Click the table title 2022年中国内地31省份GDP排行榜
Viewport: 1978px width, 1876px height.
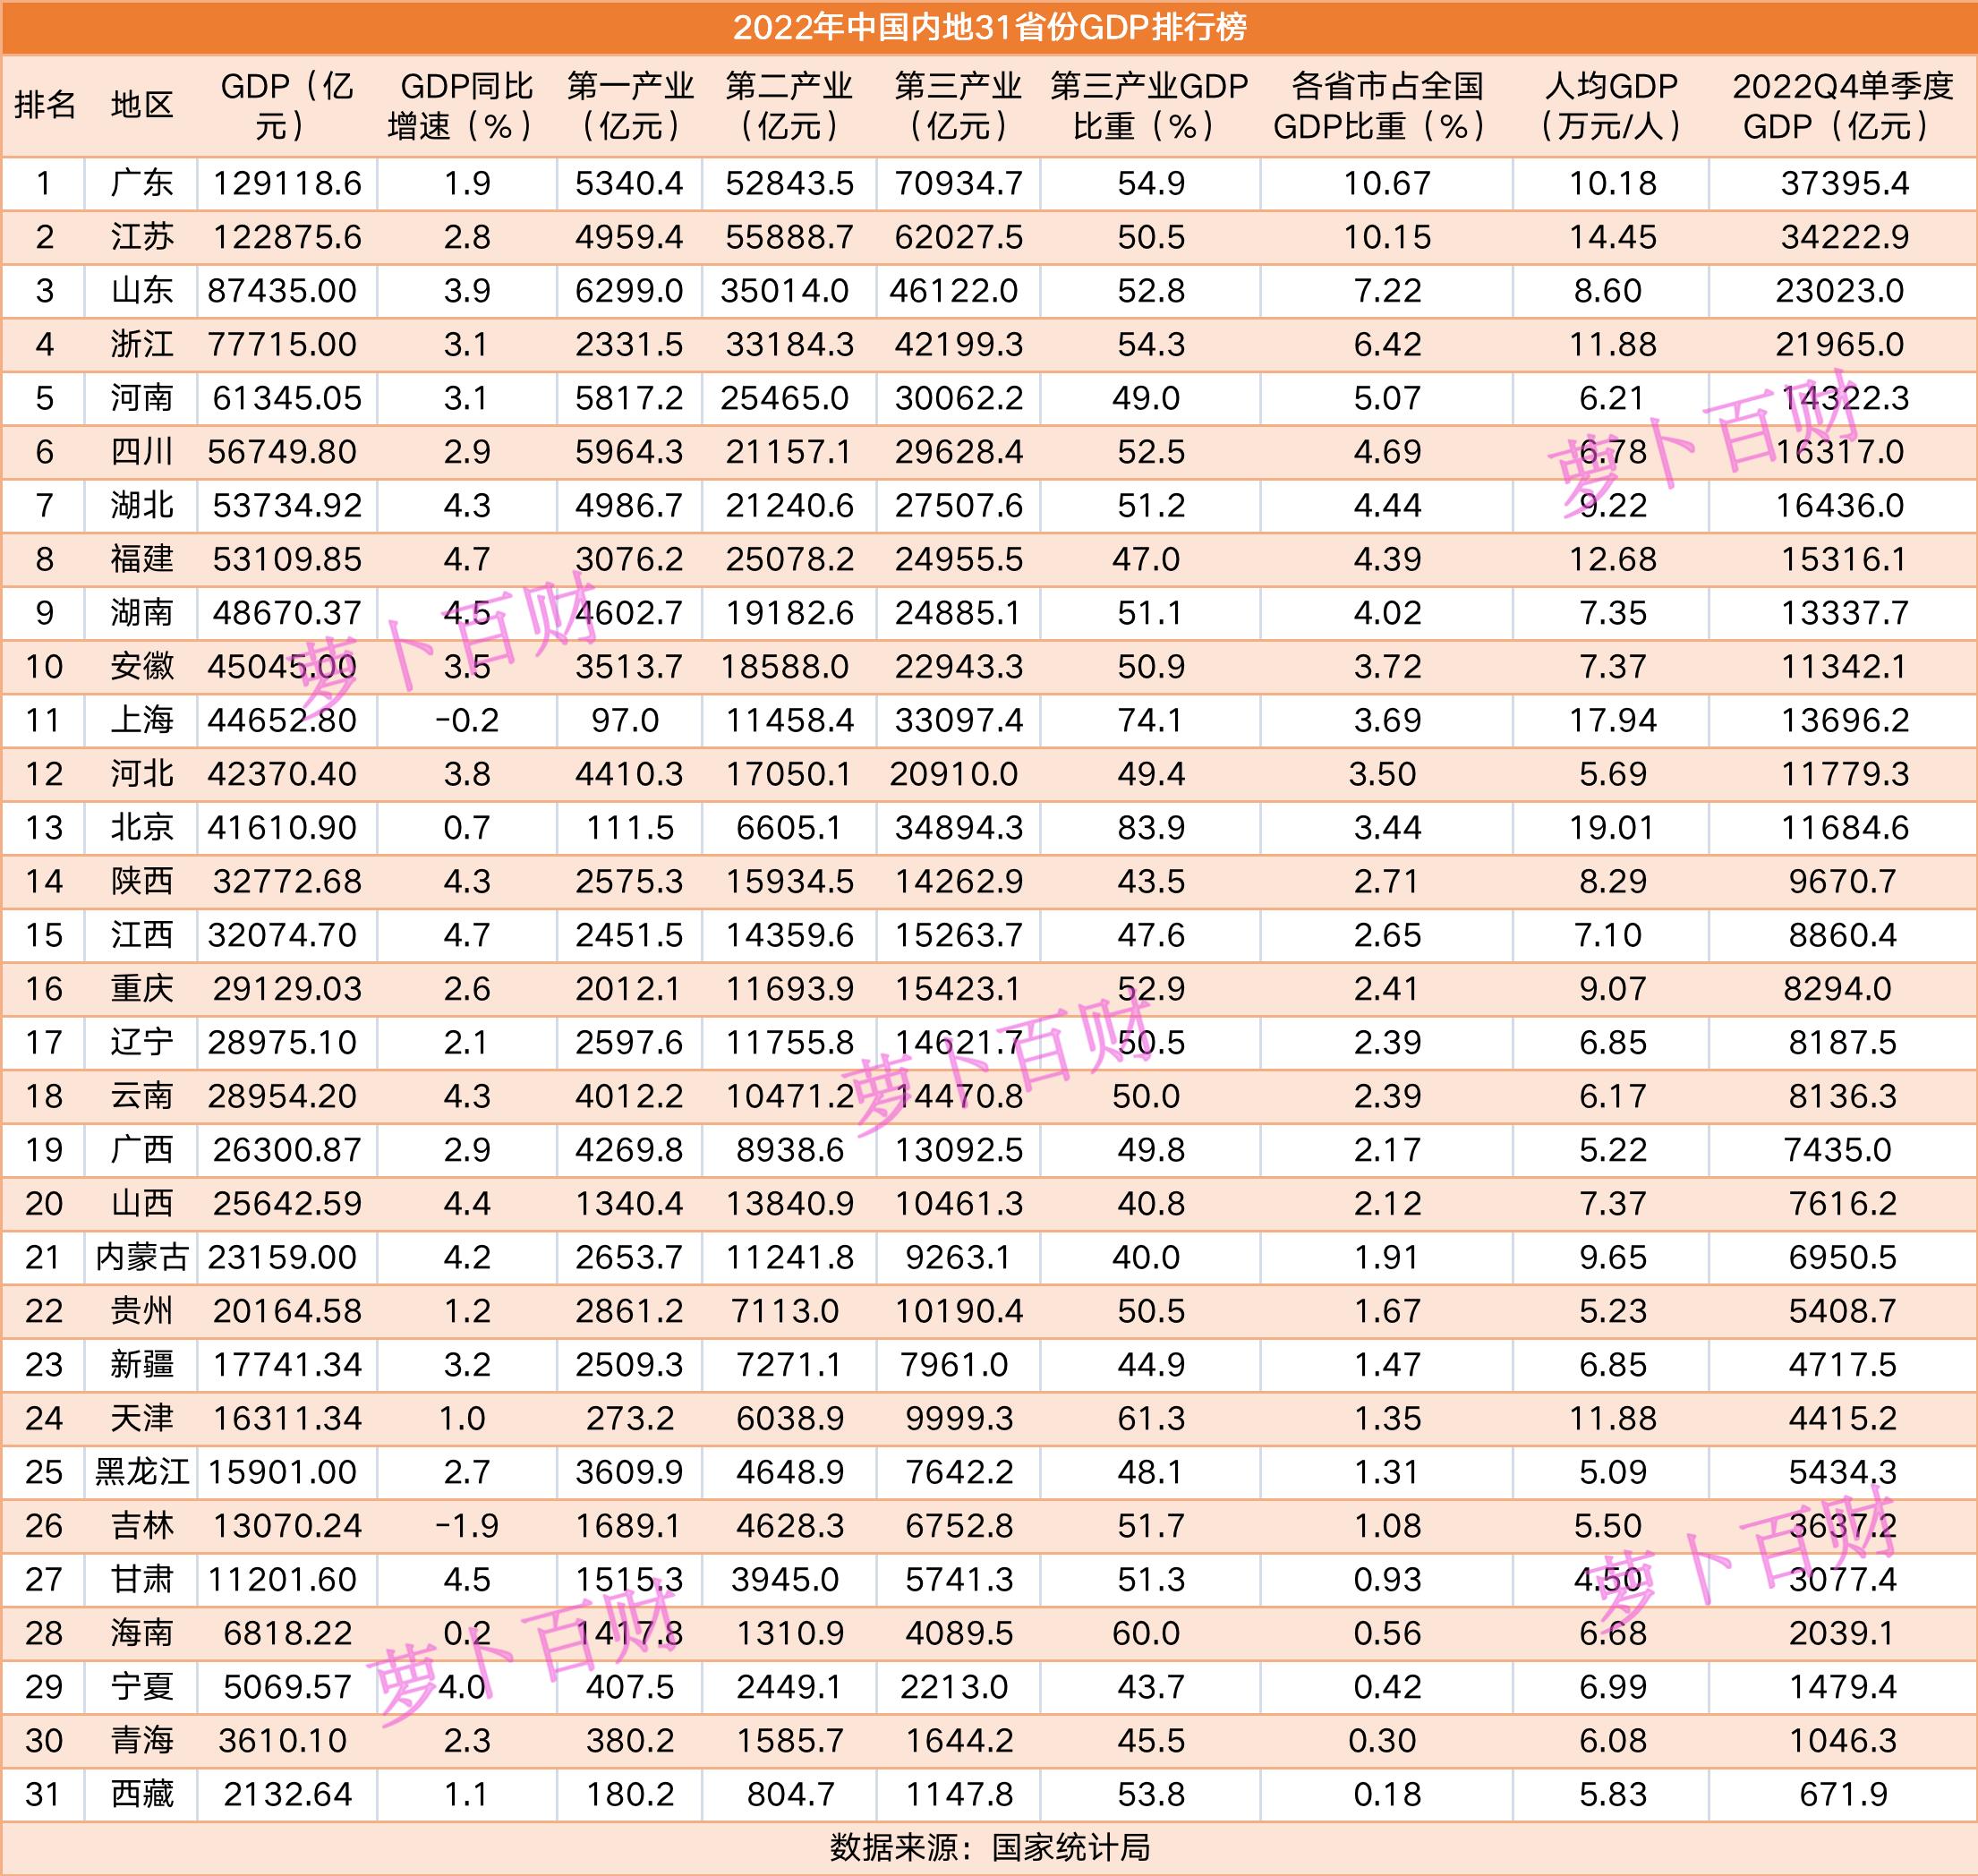click(x=989, y=29)
